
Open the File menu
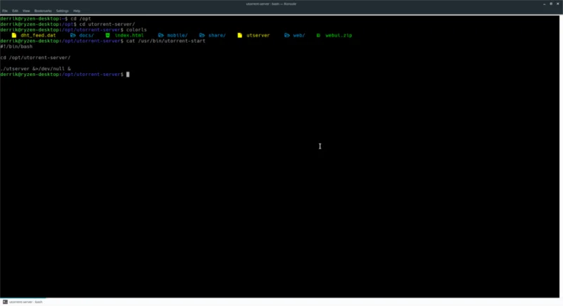coord(5,11)
